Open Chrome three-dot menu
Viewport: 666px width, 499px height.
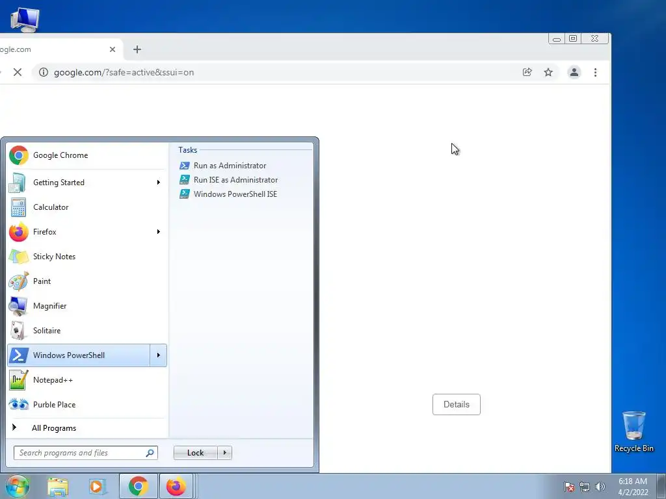(x=596, y=72)
